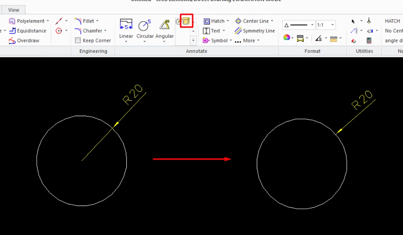Expand the blue tag dropdown arrow
Viewport: 403px width, 235px height.
376,30
